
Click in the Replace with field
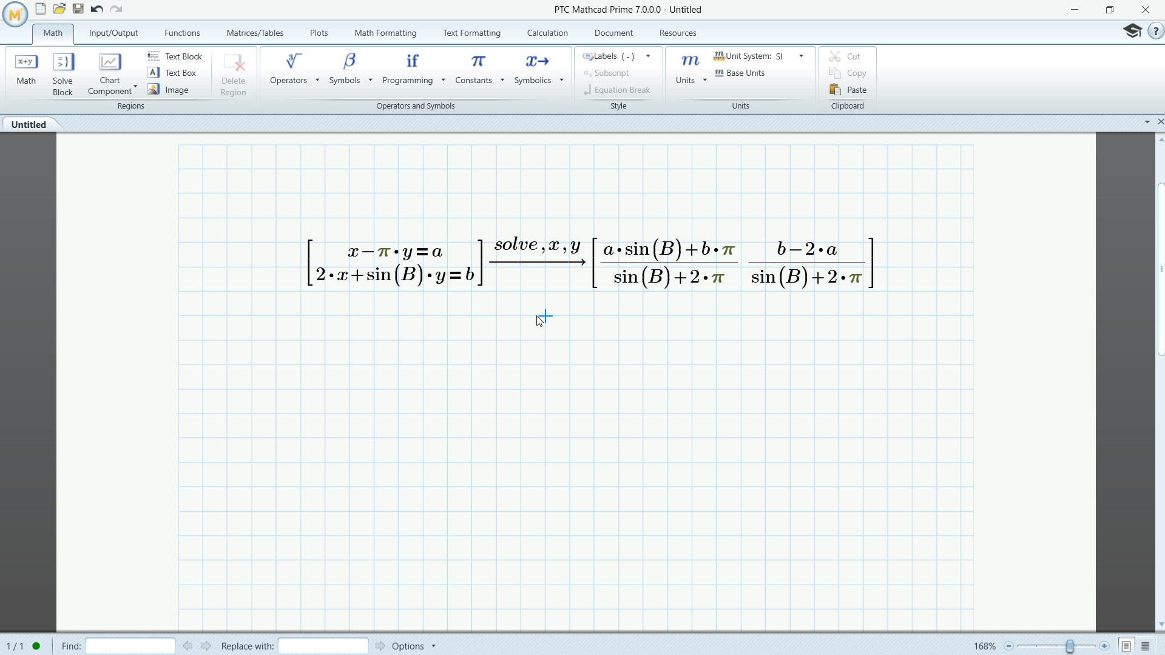[323, 646]
